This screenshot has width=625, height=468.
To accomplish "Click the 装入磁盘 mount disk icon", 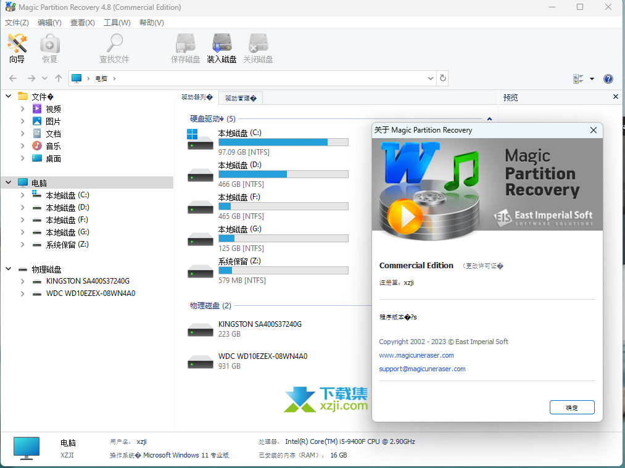I will pos(221,48).
